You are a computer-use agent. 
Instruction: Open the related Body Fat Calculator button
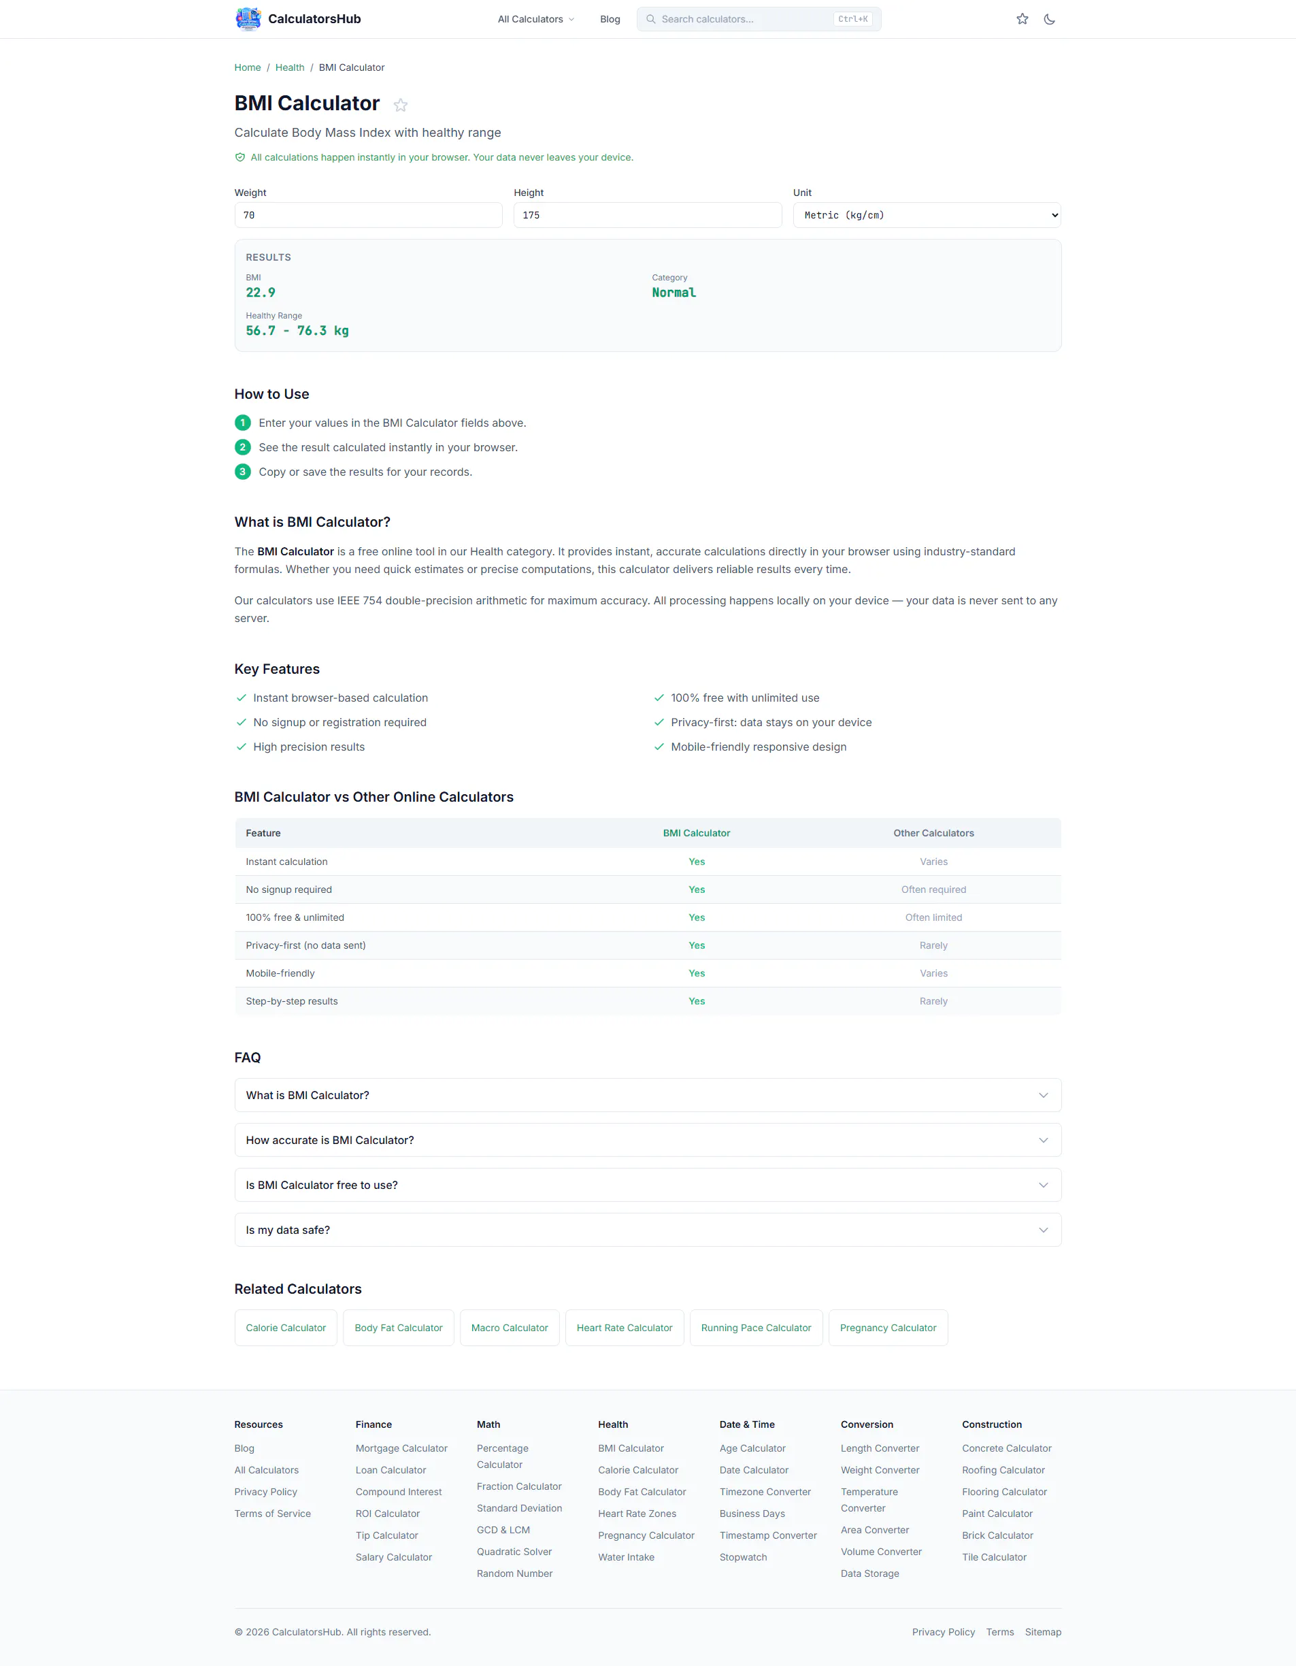[399, 1328]
